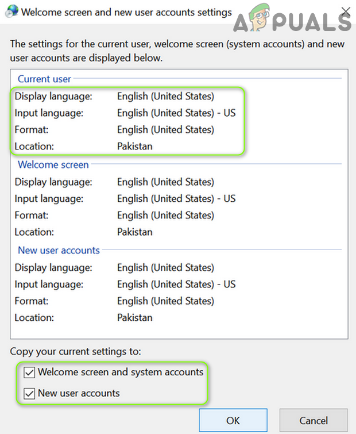Click the New user accounts section heading
The width and height of the screenshot is (356, 434).
tap(59, 250)
